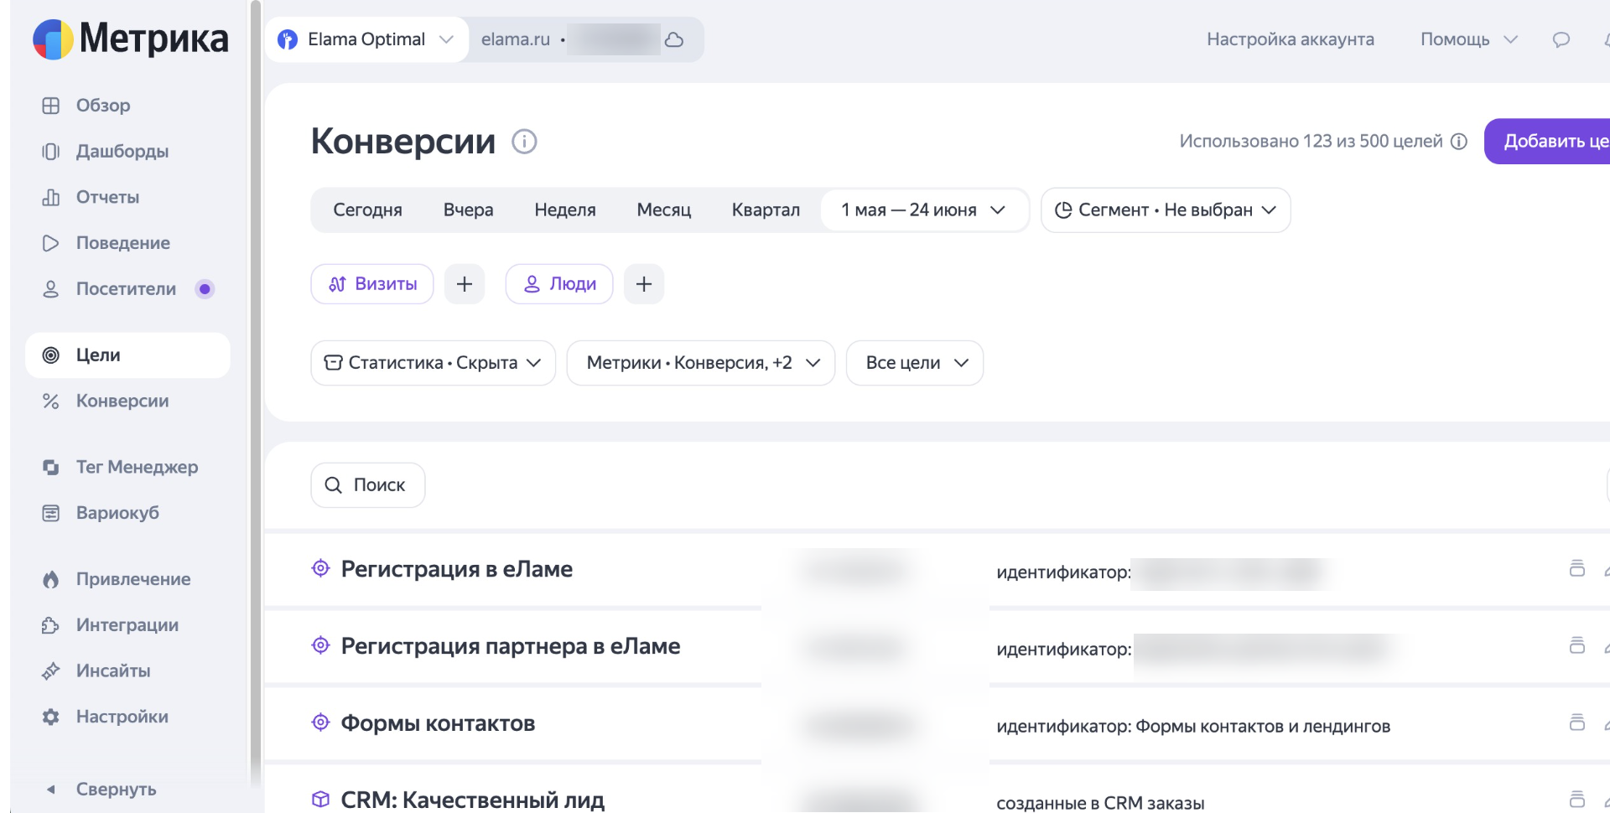Viewport: 1610px width, 813px height.
Task: Click the copy icon in Регистрация в еЛаме row
Action: point(1576,569)
